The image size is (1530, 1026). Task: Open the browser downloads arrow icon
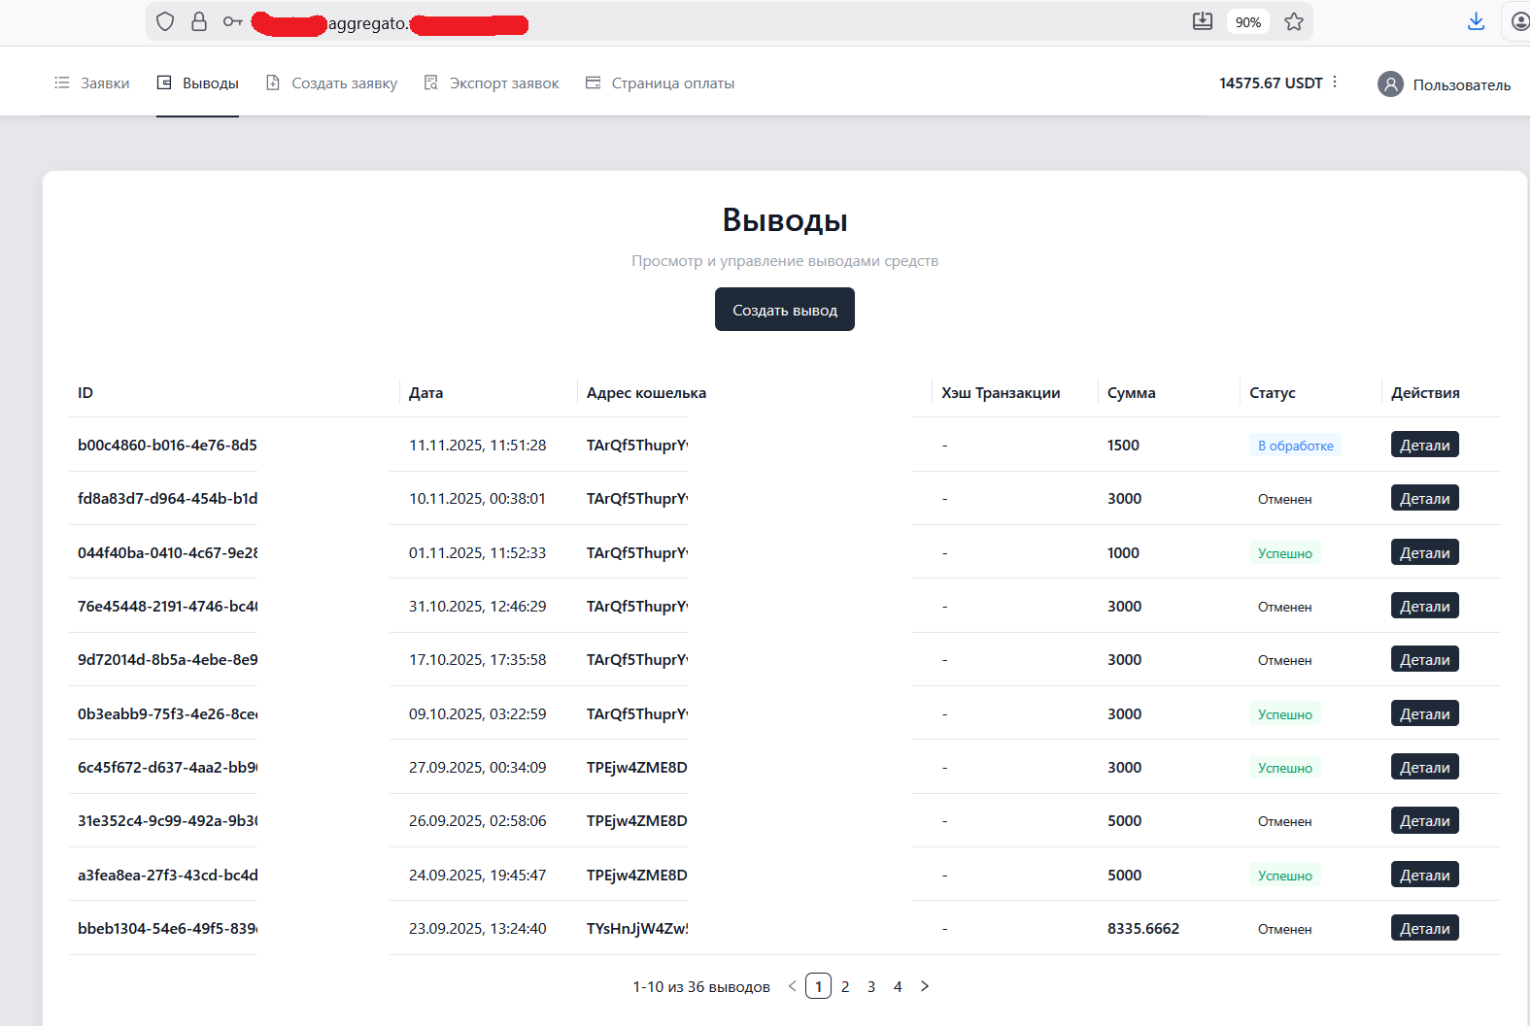(1476, 21)
